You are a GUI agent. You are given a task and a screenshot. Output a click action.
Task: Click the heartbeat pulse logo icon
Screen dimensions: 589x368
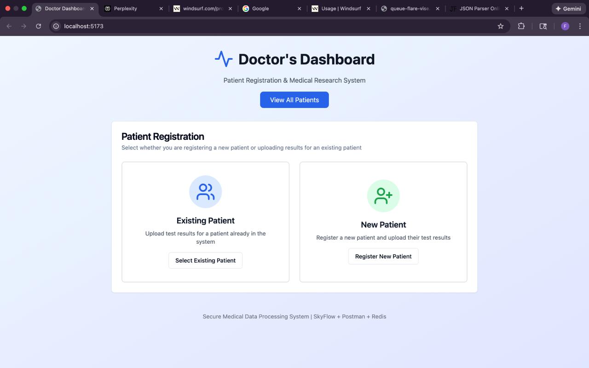pyautogui.click(x=224, y=59)
